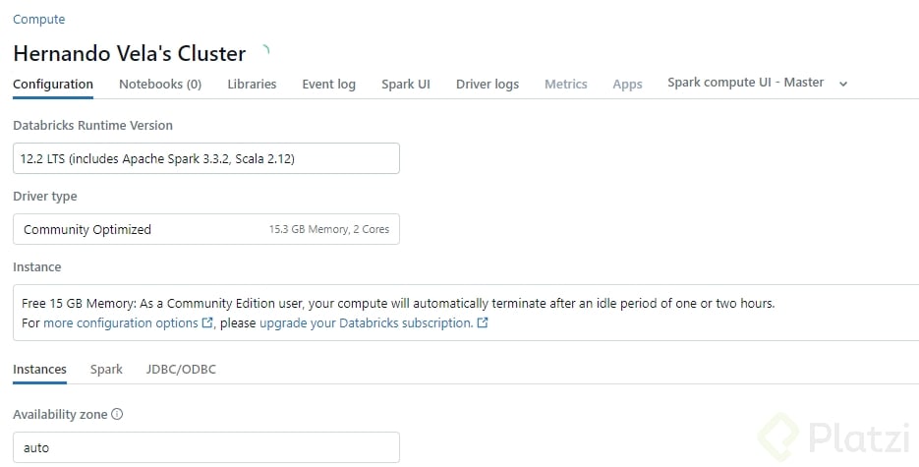Open the Spark sub-tab below Instance
Image resolution: width=919 pixels, height=467 pixels.
[x=106, y=370]
